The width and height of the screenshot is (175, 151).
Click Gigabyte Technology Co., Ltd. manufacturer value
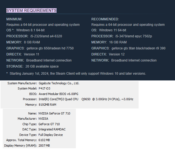(59, 83)
